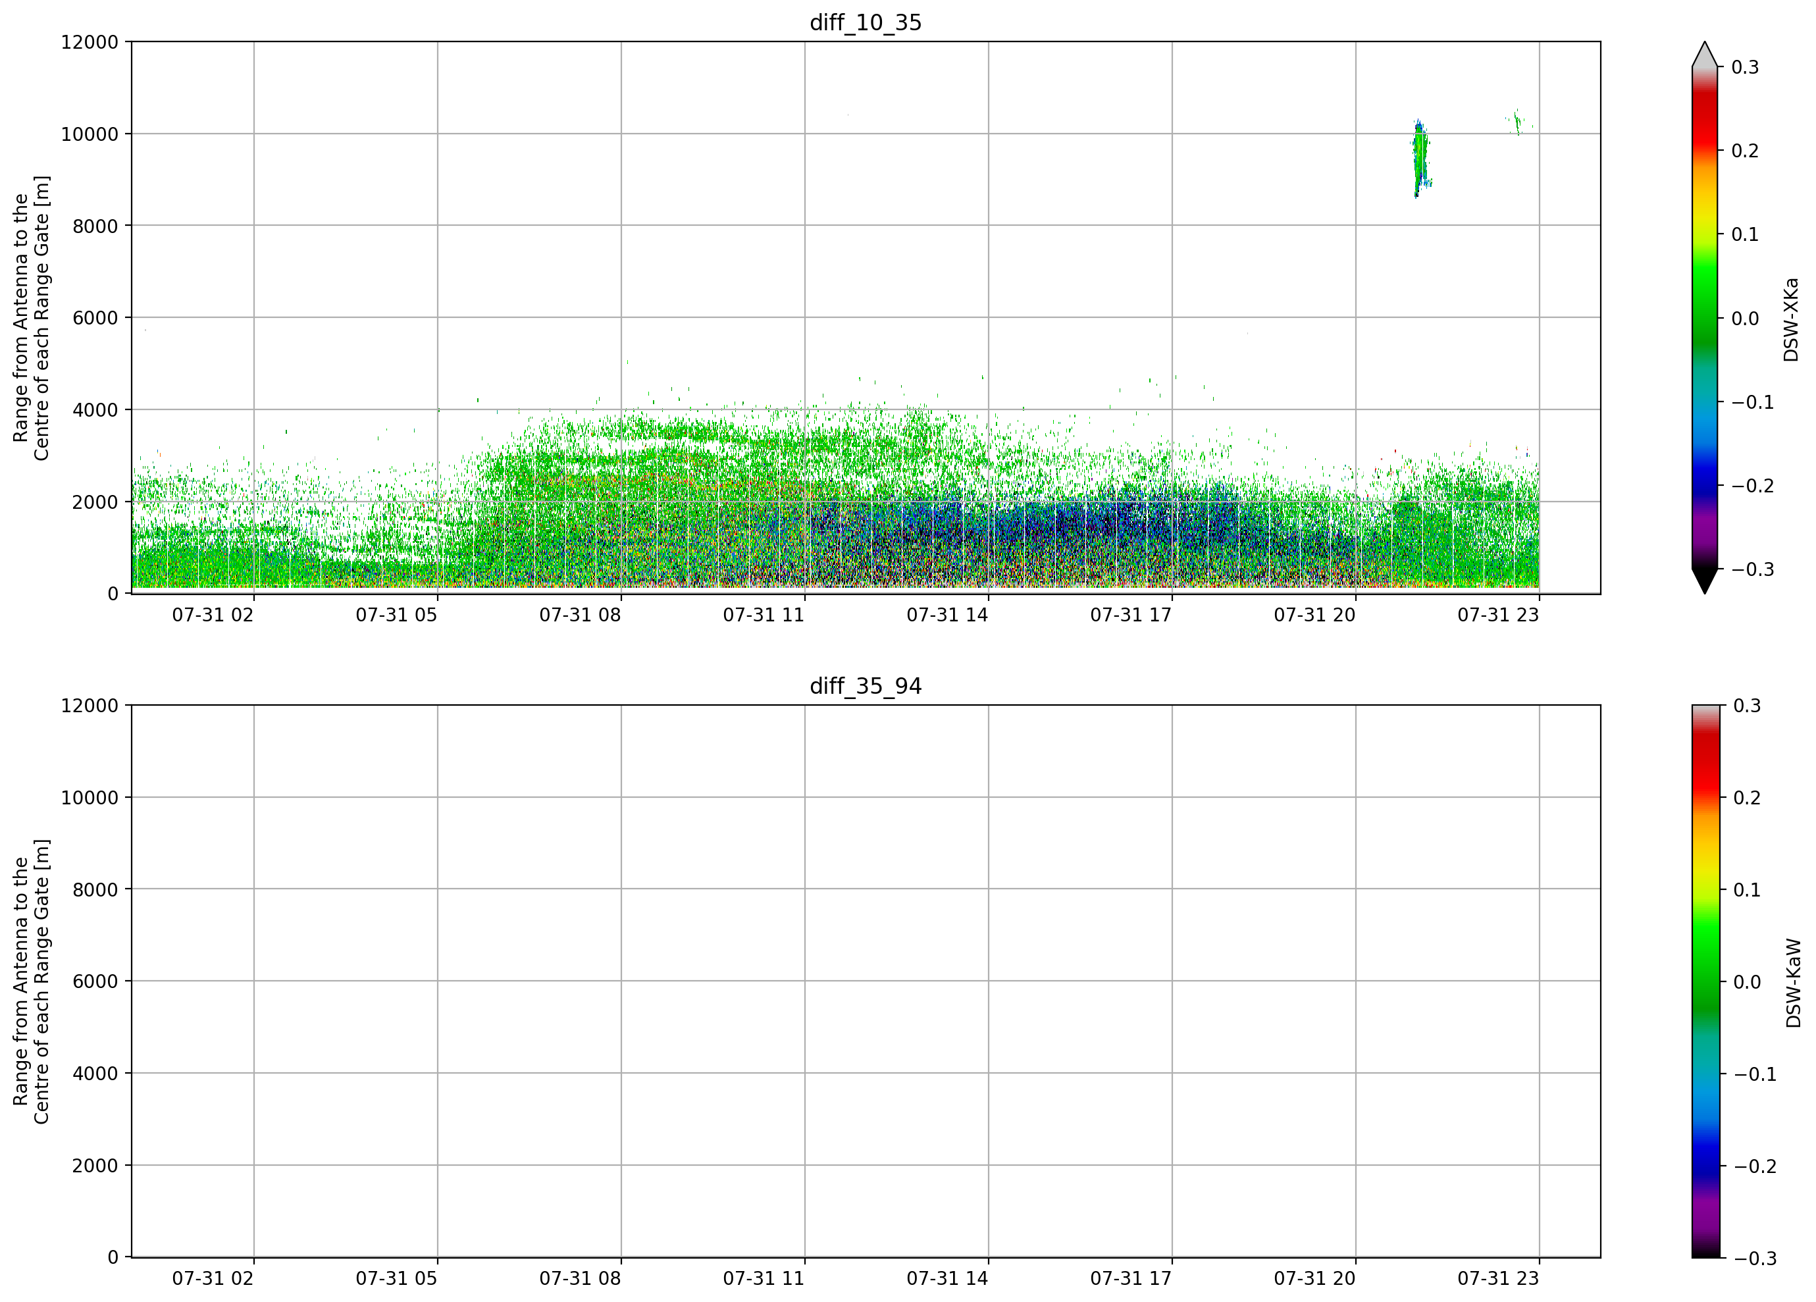Click y-axis range label of diff_35_94 plot
The width and height of the screenshot is (1816, 1302).
point(31,981)
